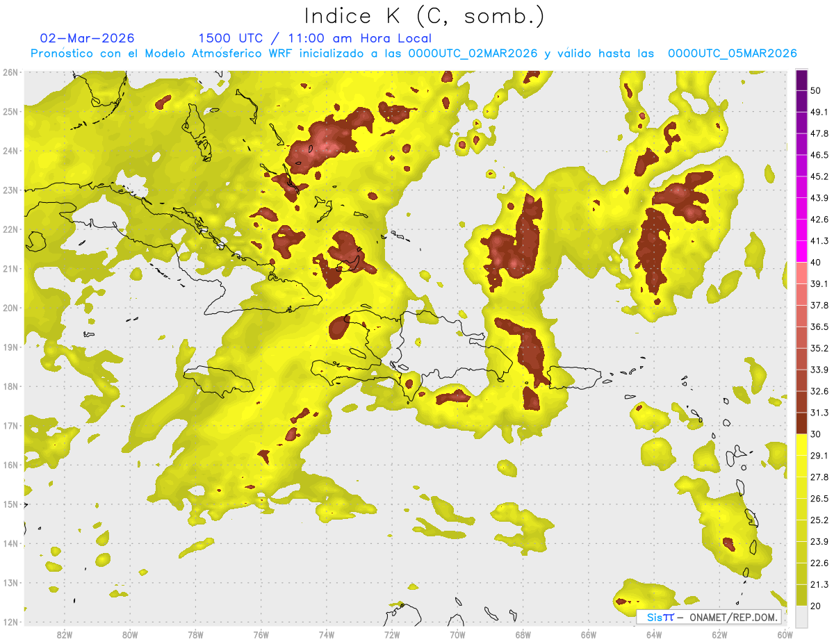This screenshot has height=644, width=834.
Task: Select the light gray swatch below the 20 label
Action: pyautogui.click(x=801, y=616)
